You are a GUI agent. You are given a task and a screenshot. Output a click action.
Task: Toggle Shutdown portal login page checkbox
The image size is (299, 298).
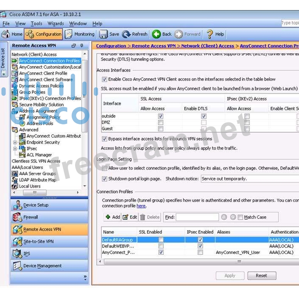click(104, 179)
